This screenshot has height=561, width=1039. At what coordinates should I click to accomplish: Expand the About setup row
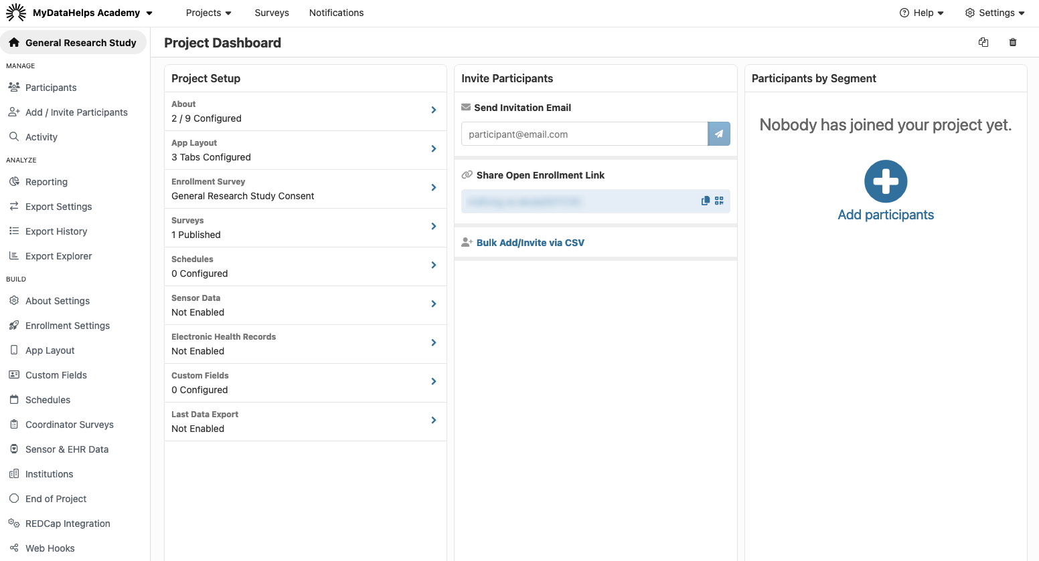coord(433,110)
